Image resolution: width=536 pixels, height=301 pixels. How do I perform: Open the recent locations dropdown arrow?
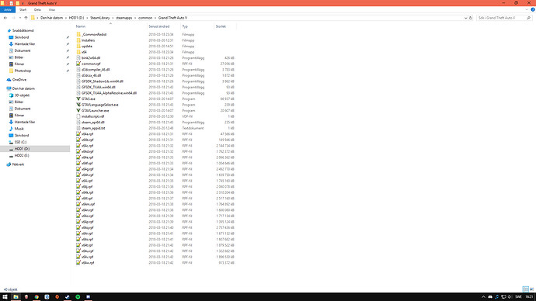(20, 18)
